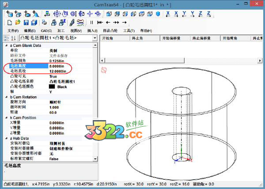Click the motion curves graph icon
265x189 pixels.
tap(80, 22)
